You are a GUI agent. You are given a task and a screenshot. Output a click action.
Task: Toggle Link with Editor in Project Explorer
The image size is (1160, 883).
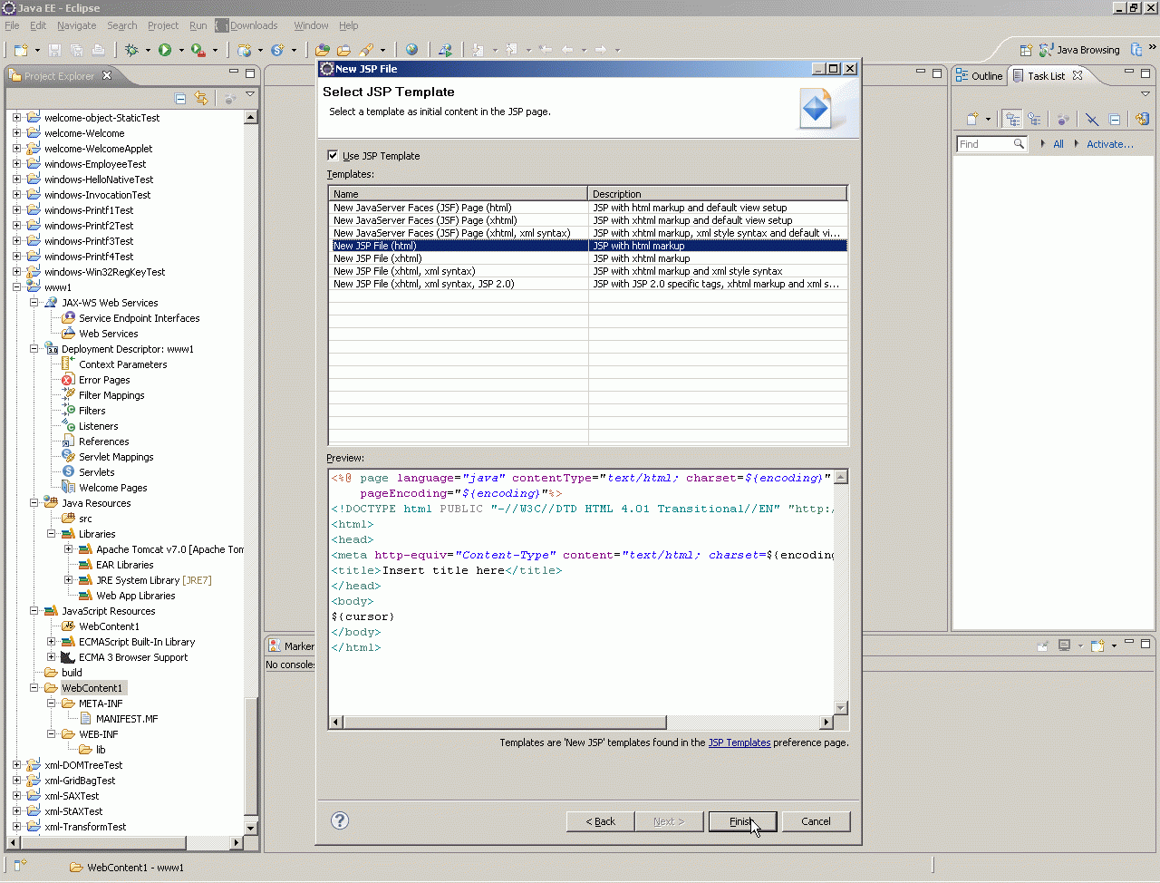pyautogui.click(x=201, y=98)
